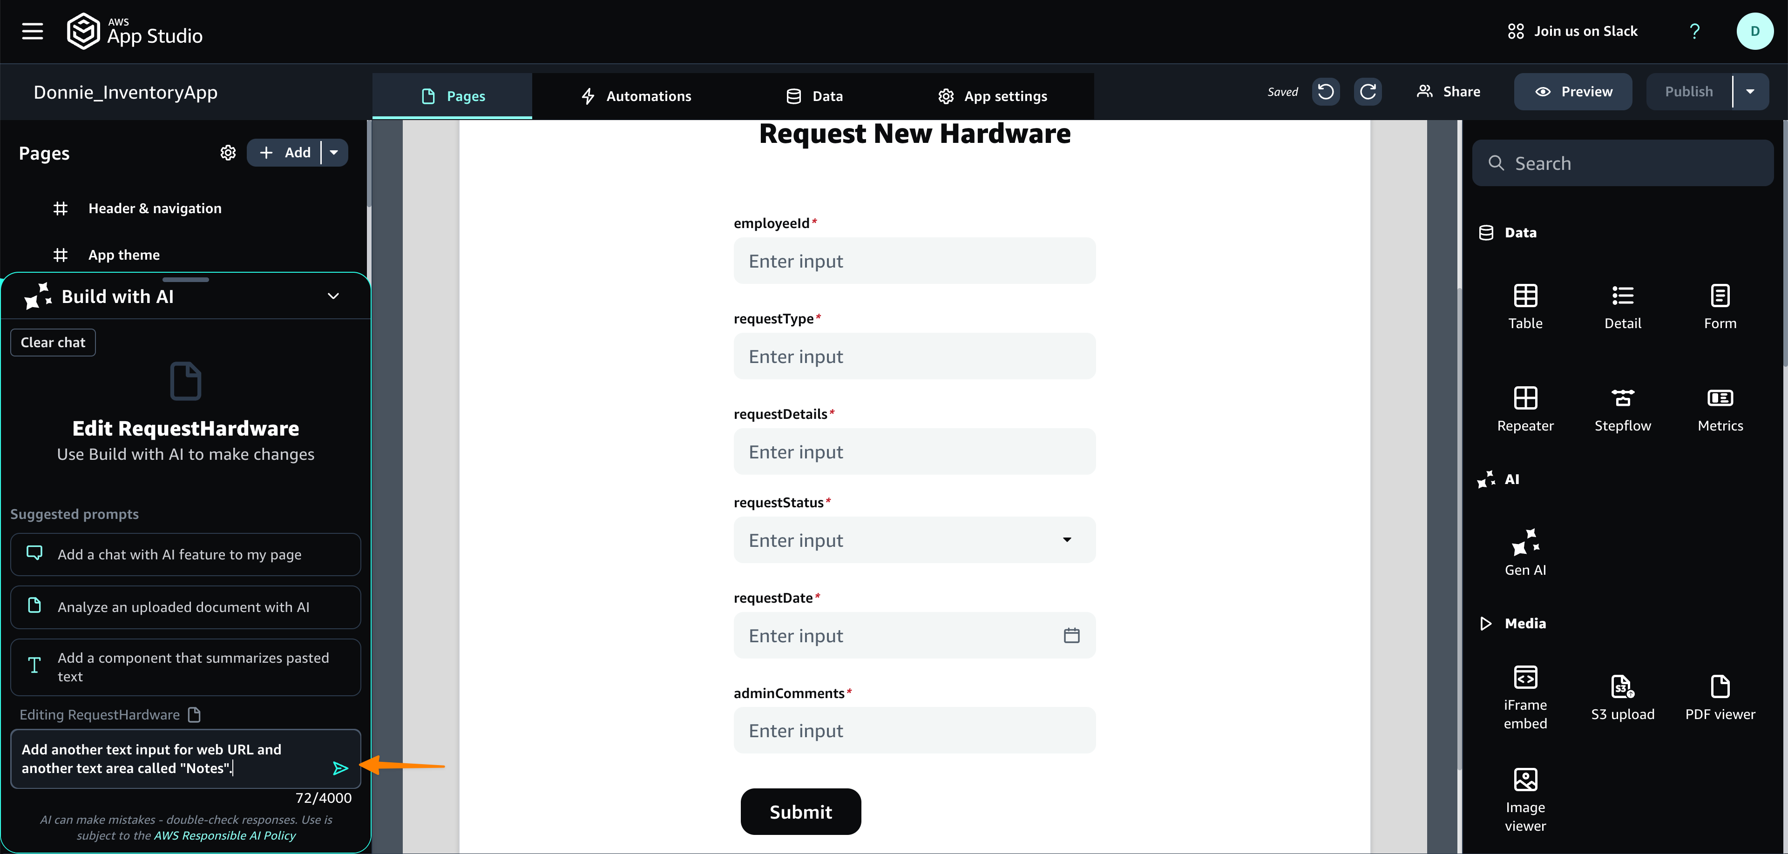Select the Stepflow component
This screenshot has height=854, width=1788.
1622,409
